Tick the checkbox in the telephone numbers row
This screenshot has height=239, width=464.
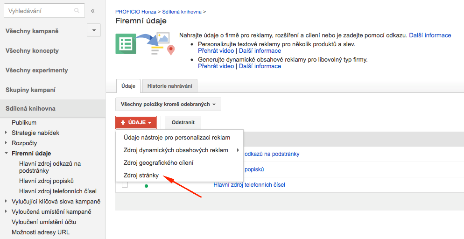125,184
